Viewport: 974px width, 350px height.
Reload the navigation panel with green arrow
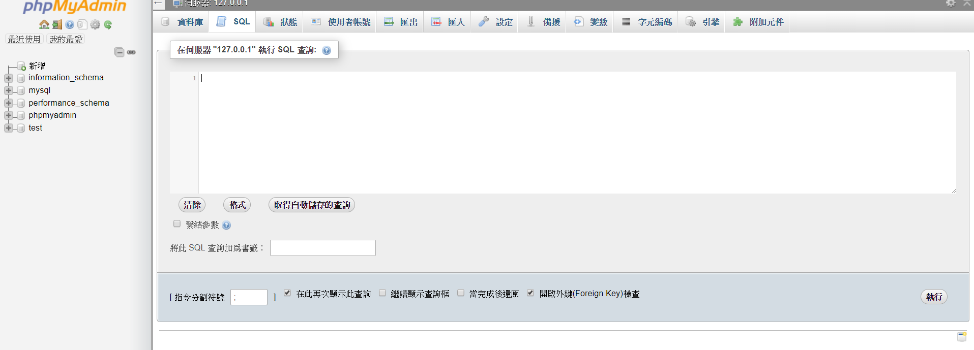[108, 24]
